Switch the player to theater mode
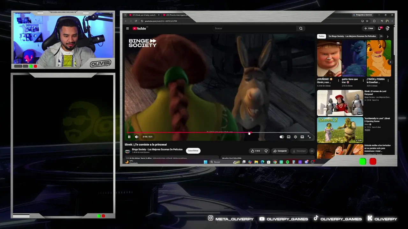 point(302,137)
